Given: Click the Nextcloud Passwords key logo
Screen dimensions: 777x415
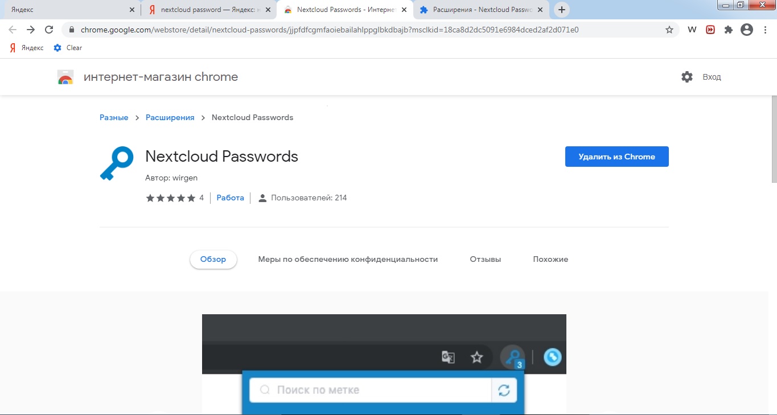Looking at the screenshot, I should [x=116, y=164].
